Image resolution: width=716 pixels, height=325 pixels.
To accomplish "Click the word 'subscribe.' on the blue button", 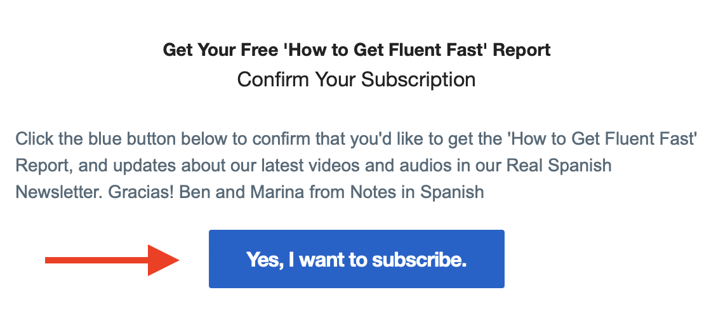I will (419, 259).
